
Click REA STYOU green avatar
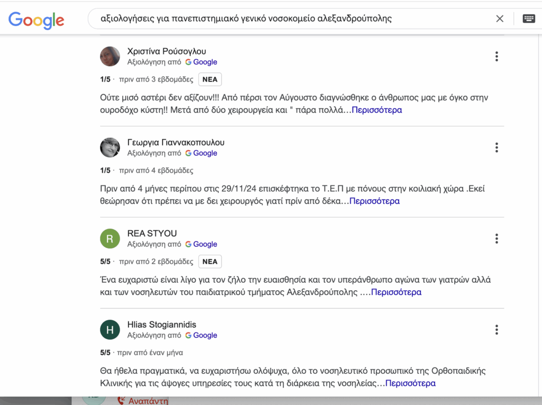coord(110,239)
